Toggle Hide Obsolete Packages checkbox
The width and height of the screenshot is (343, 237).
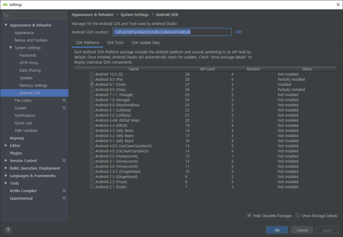pos(249,216)
